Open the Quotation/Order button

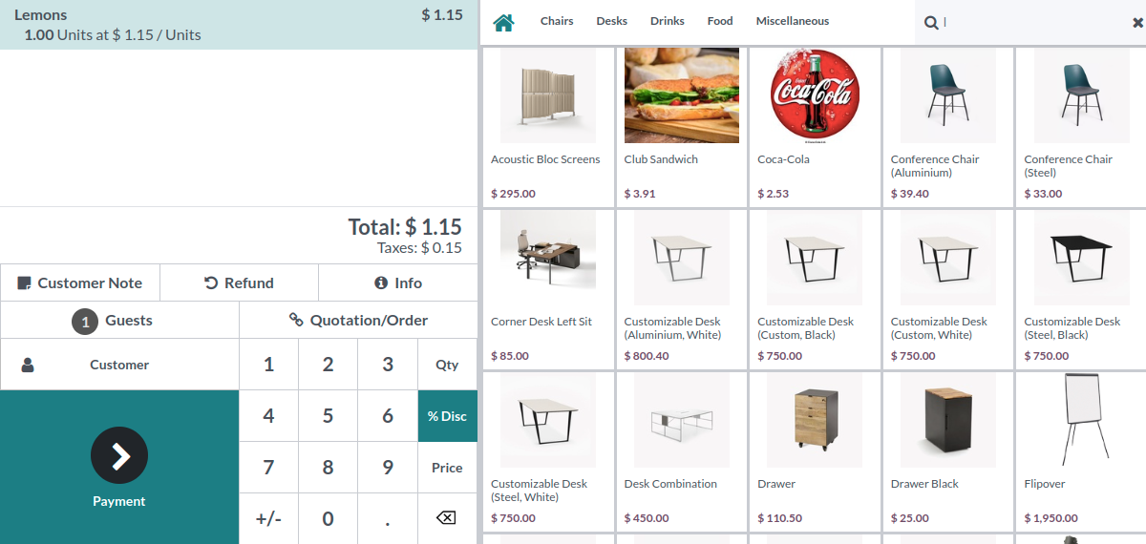[358, 321]
